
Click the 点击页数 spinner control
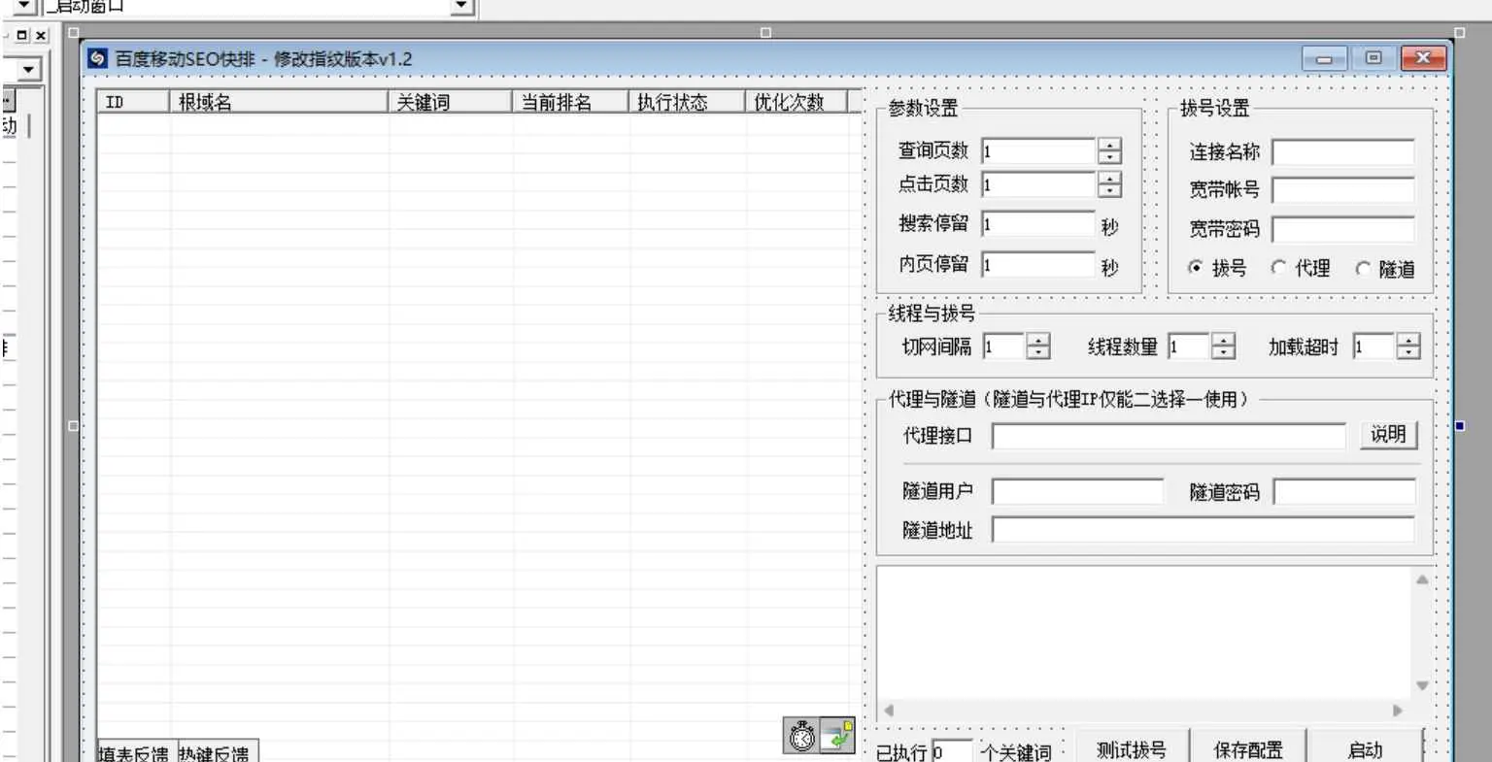[x=1109, y=184]
